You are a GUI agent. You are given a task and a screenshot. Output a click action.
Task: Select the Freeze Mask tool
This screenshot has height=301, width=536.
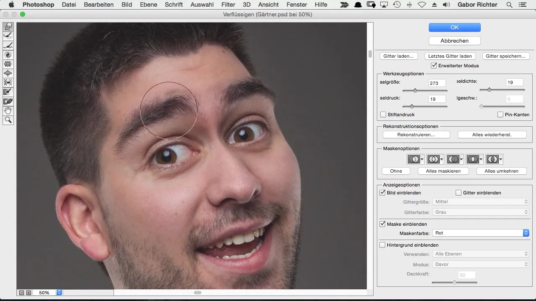pos(8,92)
